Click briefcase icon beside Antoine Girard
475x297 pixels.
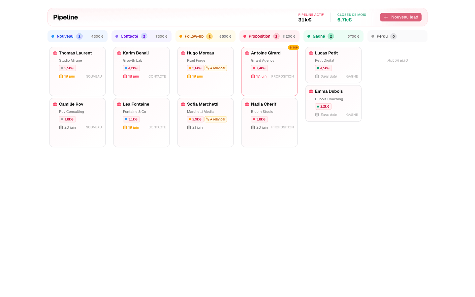(247, 53)
